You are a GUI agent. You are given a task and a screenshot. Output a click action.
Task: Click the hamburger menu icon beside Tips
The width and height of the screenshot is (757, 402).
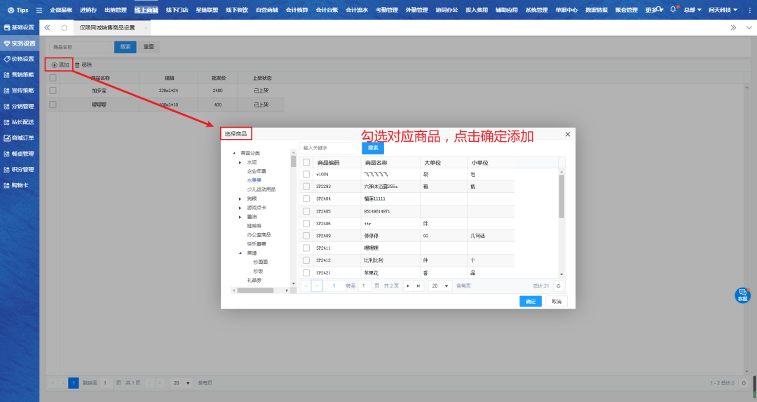39,11
